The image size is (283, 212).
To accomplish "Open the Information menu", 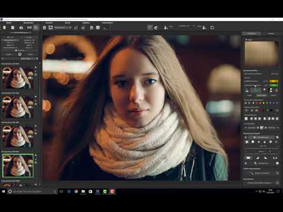I will 107,23.
